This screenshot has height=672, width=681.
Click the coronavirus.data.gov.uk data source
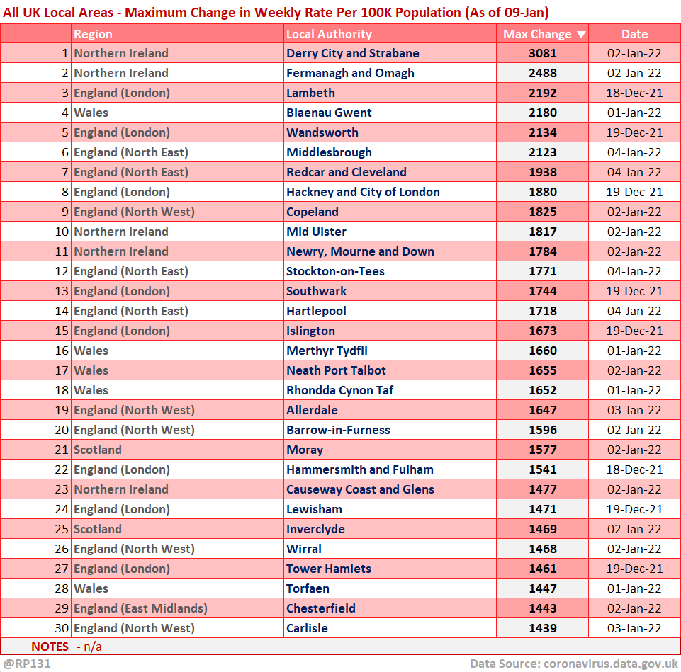612,664
